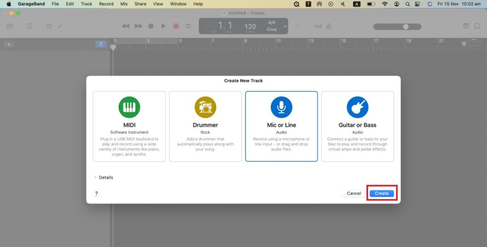Click the playhead marker at bar 1
Viewport: 487px width, 247px height.
pos(113,47)
